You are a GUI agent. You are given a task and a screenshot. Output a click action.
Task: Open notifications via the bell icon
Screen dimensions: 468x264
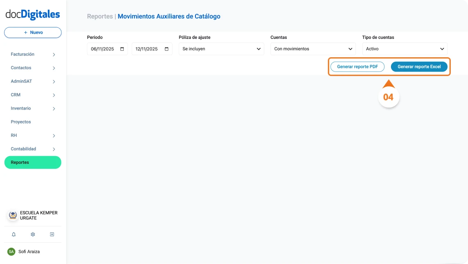click(x=14, y=234)
